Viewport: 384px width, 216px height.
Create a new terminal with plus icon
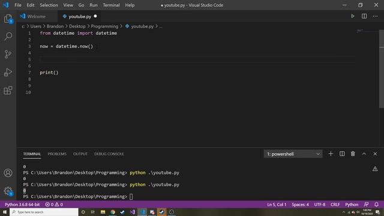point(331,154)
